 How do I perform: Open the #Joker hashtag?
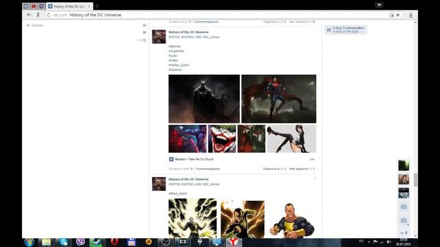point(173,60)
